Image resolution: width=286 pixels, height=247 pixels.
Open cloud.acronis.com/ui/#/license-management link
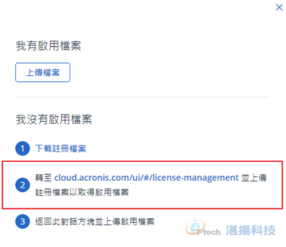pos(147,178)
